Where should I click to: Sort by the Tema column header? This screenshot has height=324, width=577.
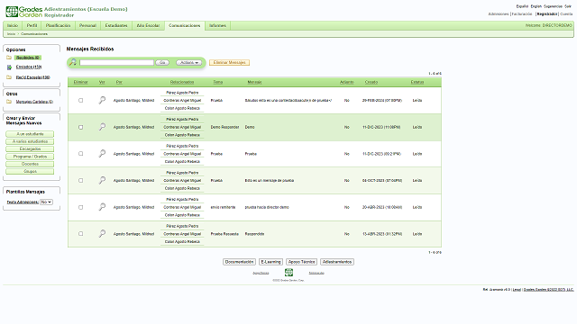(x=218, y=82)
